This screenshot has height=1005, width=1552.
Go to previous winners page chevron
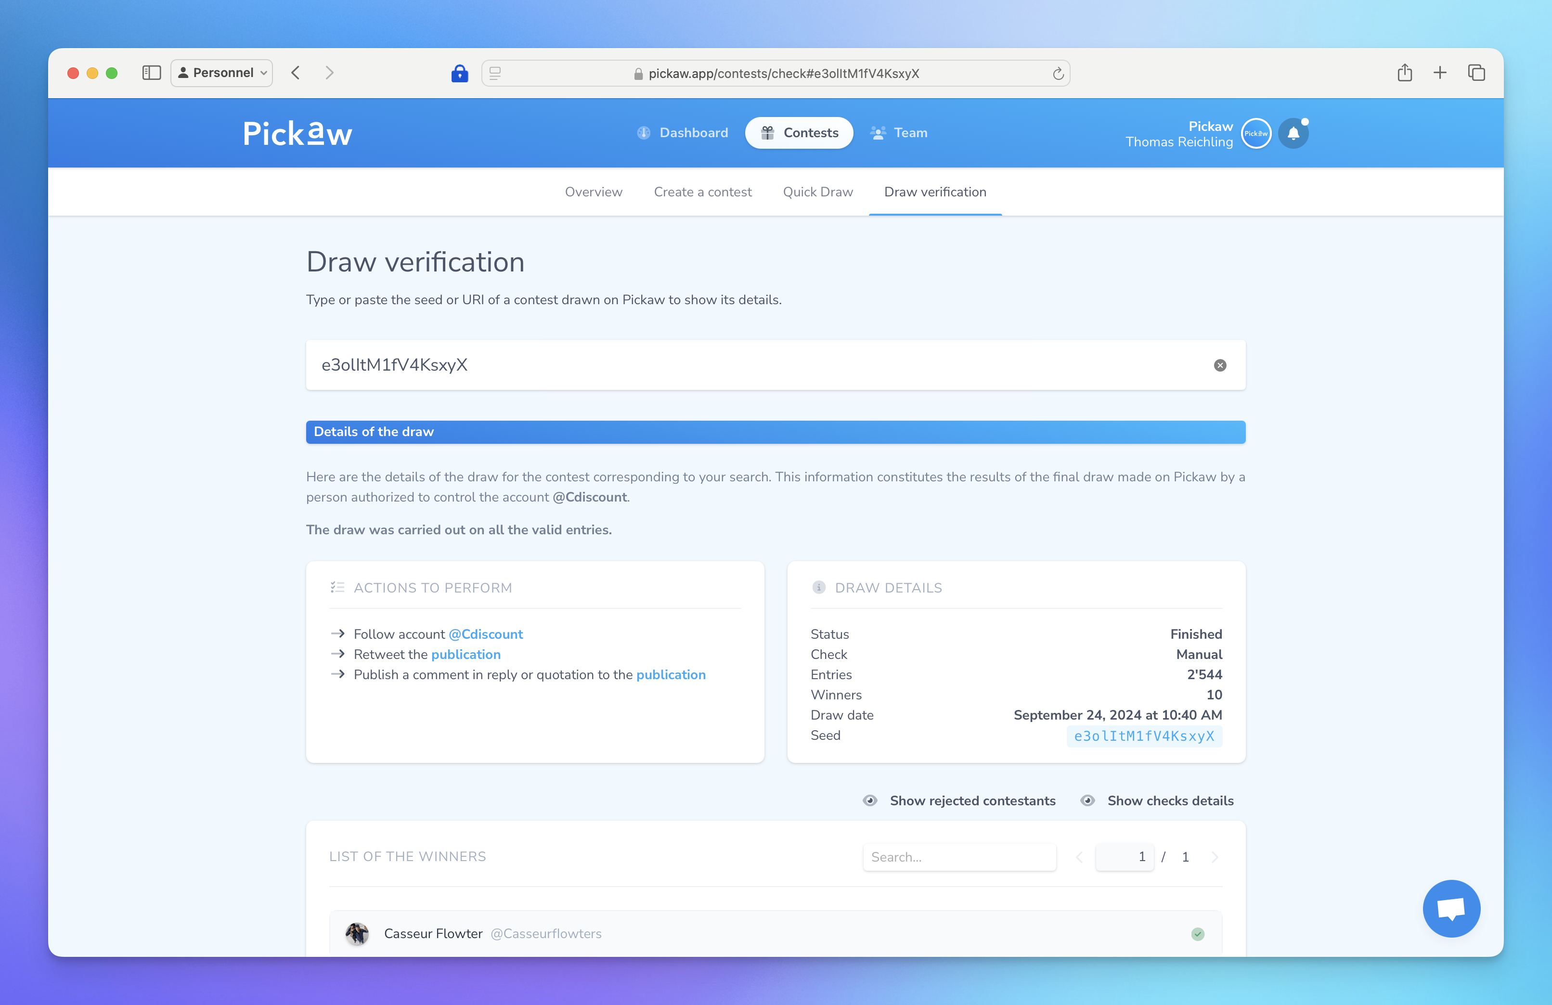[1079, 857]
